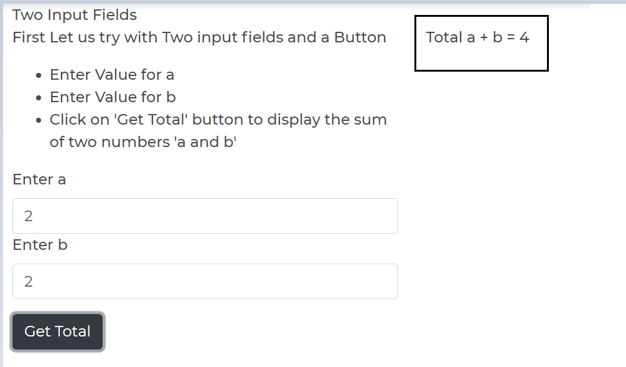Focus the Enter b input field
The height and width of the screenshot is (367, 626).
coord(205,282)
